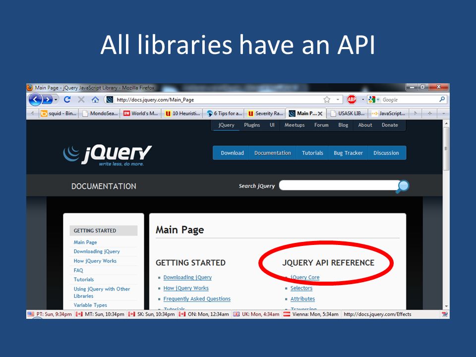Click the page scroll up arrow
476x357 pixels.
tap(446, 123)
